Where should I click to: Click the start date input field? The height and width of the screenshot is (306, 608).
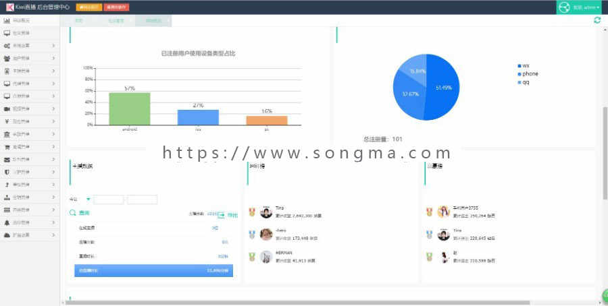click(109, 200)
